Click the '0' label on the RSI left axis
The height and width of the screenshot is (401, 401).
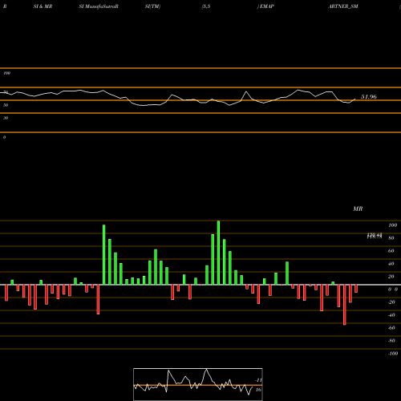click(4, 137)
